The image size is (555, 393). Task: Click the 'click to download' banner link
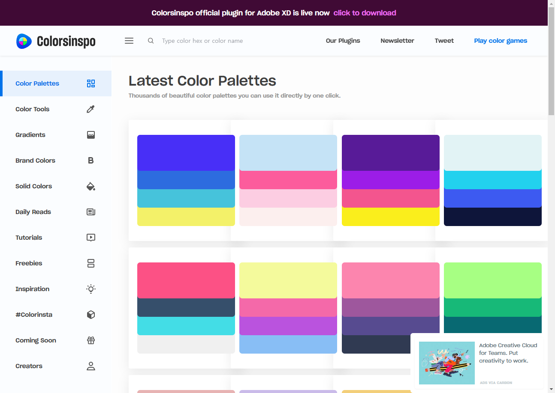365,13
